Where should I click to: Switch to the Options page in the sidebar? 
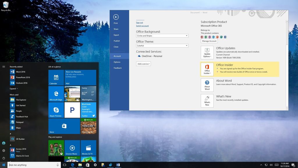click(x=117, y=62)
